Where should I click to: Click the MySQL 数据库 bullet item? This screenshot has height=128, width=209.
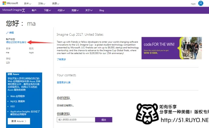(18, 101)
